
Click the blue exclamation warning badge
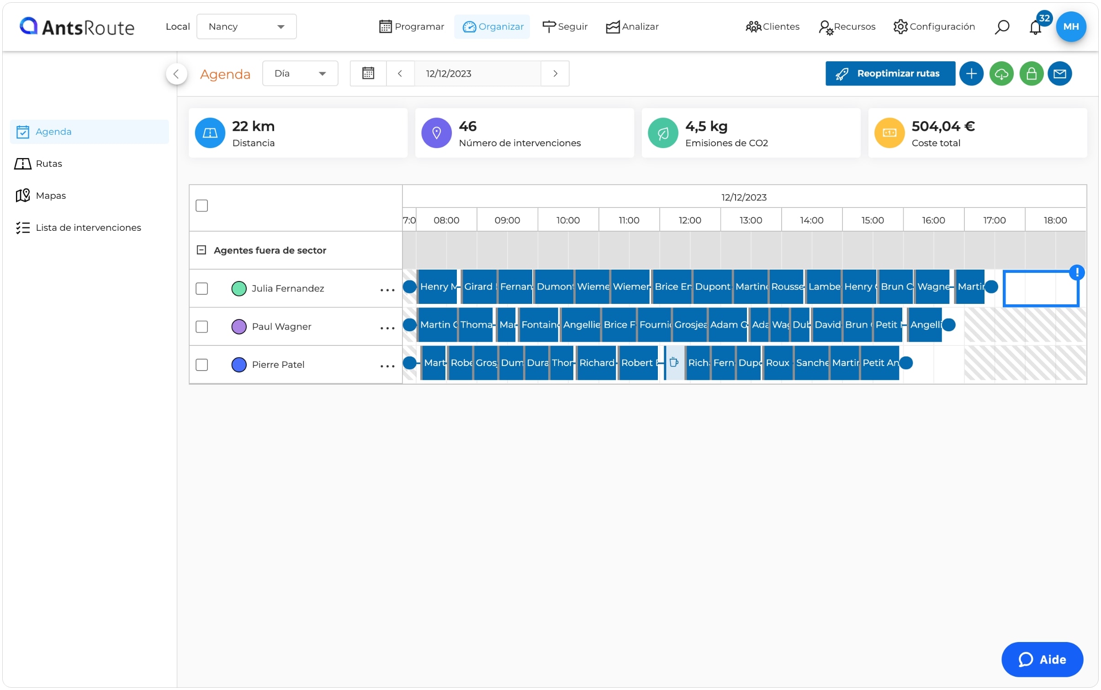(1077, 273)
